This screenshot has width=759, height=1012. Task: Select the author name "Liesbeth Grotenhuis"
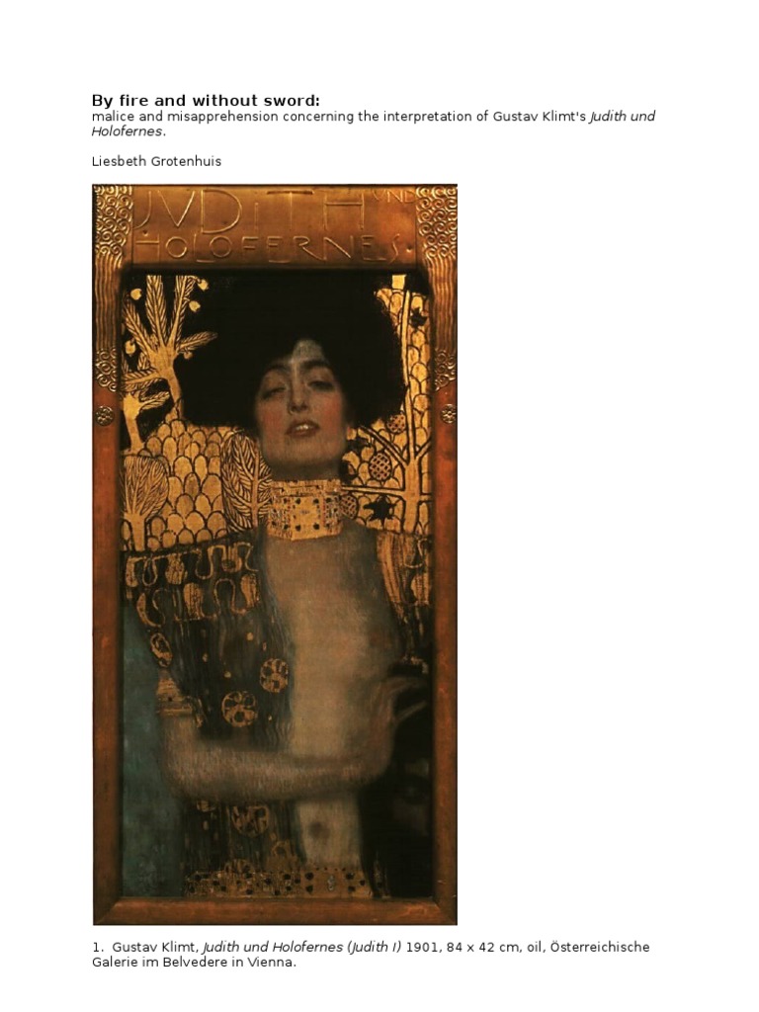(x=156, y=161)
